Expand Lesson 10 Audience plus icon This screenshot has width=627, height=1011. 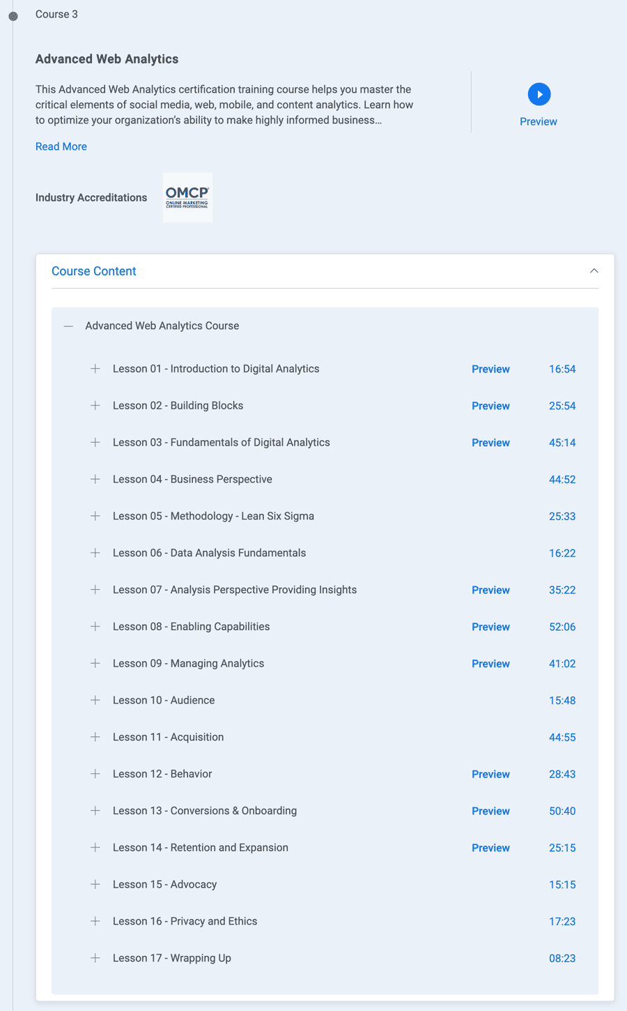[95, 700]
